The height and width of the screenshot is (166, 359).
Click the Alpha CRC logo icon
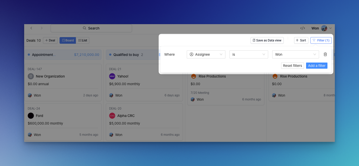click(112, 116)
